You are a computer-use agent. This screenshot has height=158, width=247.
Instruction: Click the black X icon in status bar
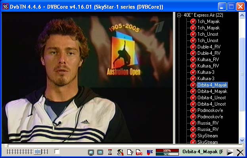[x=240, y=152]
